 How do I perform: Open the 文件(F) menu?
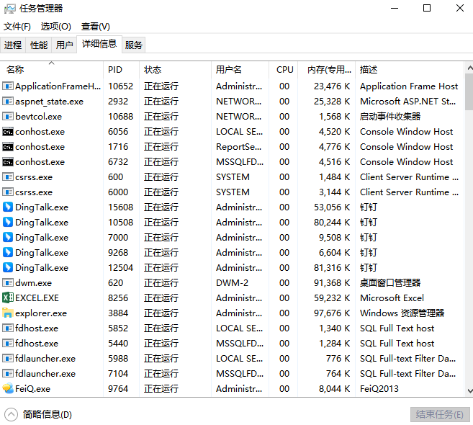pyautogui.click(x=17, y=27)
